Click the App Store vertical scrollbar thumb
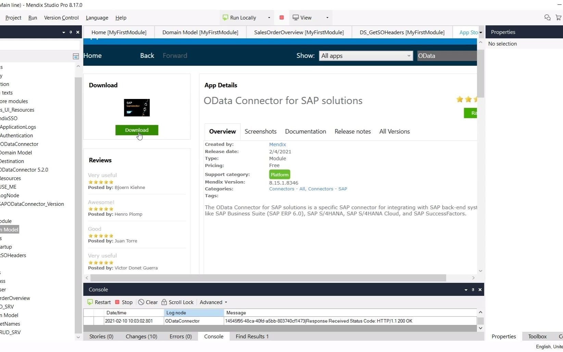Image resolution: width=563 pixels, height=352 pixels. click(x=480, y=74)
